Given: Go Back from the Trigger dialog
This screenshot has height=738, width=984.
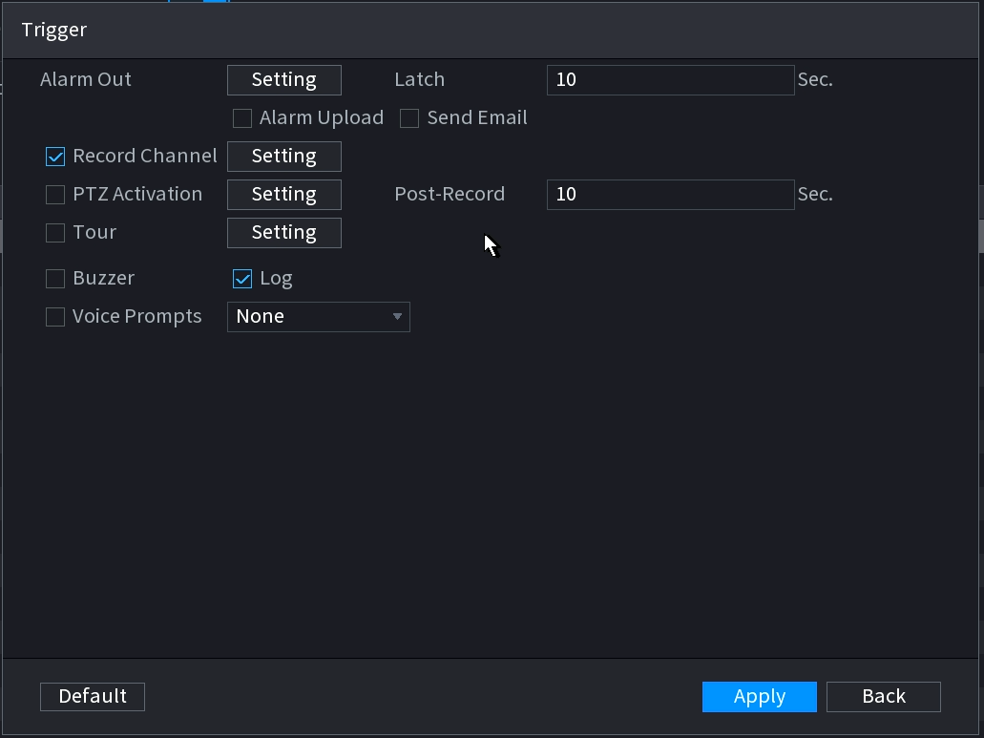Looking at the screenshot, I should pos(883,697).
